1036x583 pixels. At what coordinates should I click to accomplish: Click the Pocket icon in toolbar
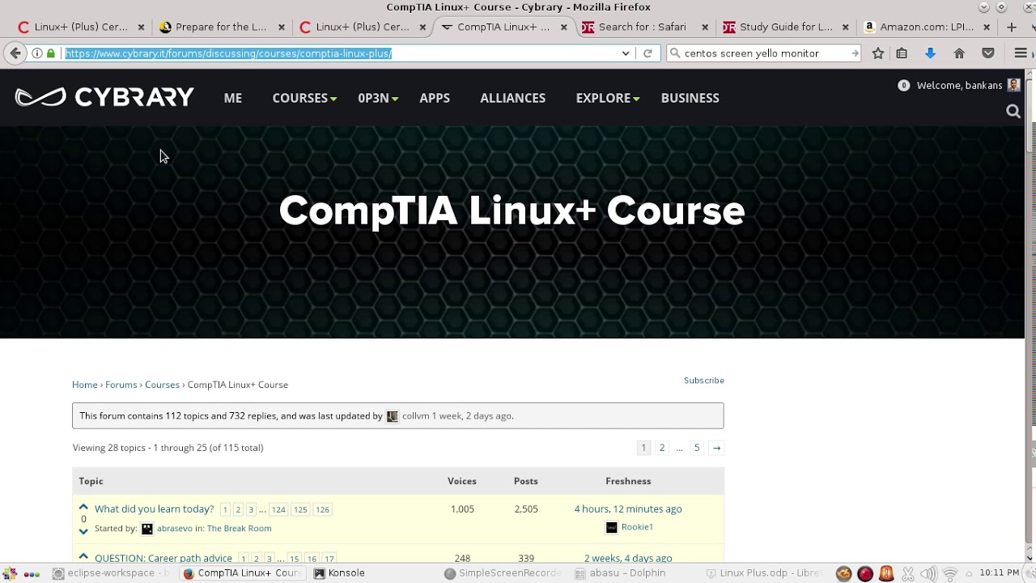tap(988, 53)
